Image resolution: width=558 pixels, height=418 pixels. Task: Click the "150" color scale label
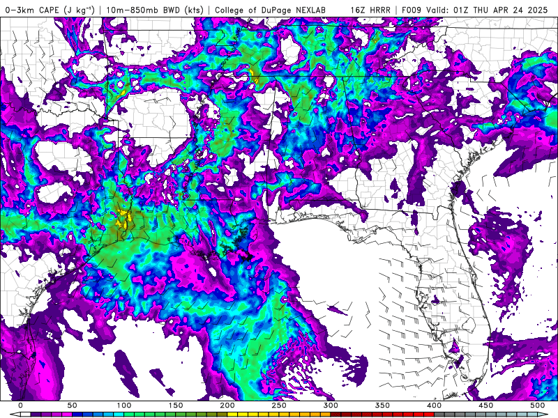coord(176,405)
